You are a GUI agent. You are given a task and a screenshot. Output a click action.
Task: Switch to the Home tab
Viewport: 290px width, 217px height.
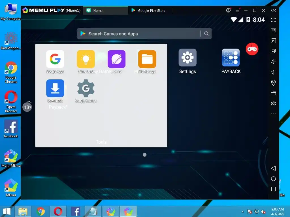[106, 10]
